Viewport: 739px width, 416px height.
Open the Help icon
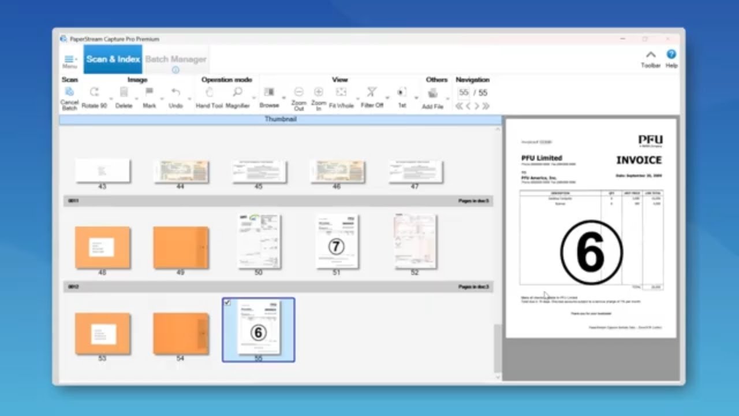pyautogui.click(x=671, y=54)
